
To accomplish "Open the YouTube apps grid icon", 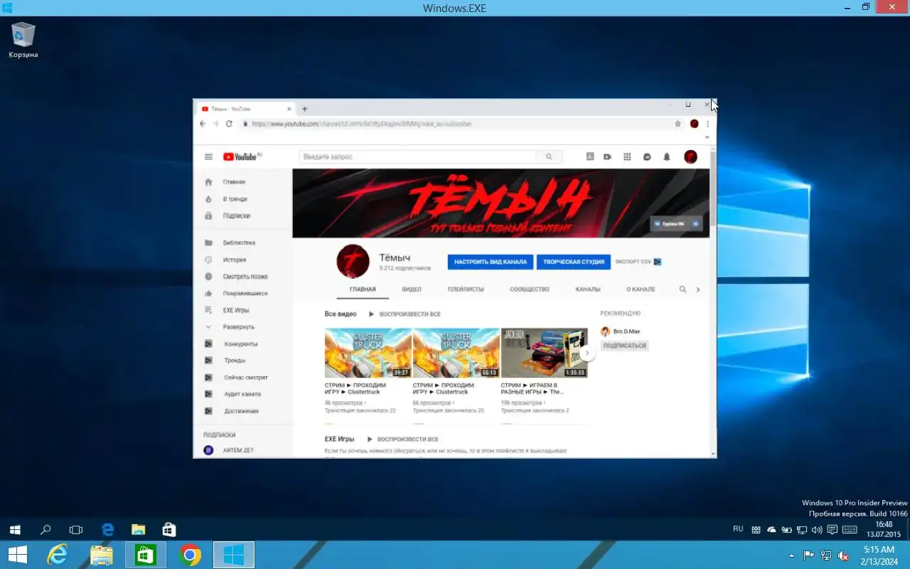I will point(627,156).
